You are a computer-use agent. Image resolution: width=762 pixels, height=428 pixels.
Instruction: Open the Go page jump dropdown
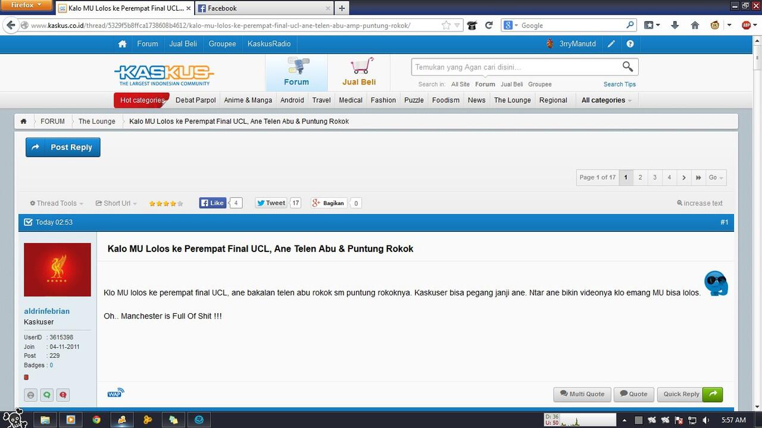716,177
